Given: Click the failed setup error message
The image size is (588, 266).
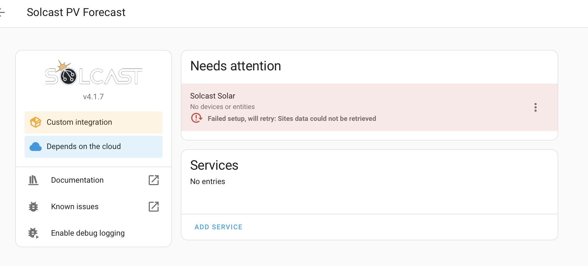Looking at the screenshot, I should click(x=292, y=119).
